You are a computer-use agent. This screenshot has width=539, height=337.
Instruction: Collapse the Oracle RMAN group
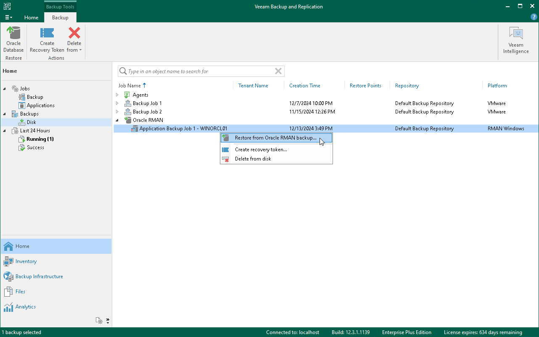[x=117, y=120]
